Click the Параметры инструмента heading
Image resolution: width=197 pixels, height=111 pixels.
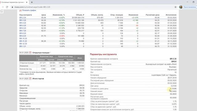(103, 54)
